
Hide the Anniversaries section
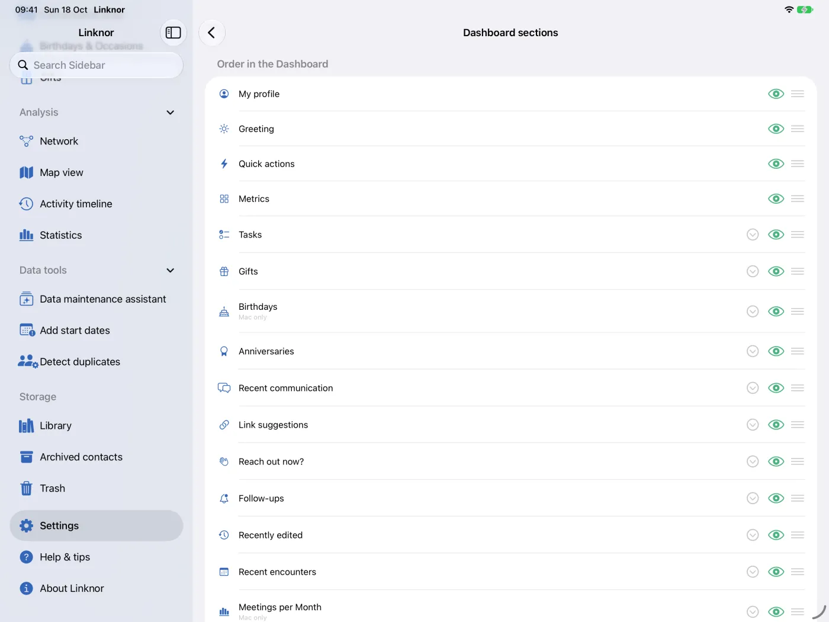(x=776, y=351)
